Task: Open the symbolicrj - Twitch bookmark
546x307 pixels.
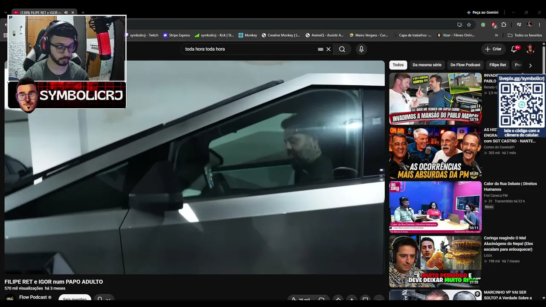Action: tap(141, 35)
